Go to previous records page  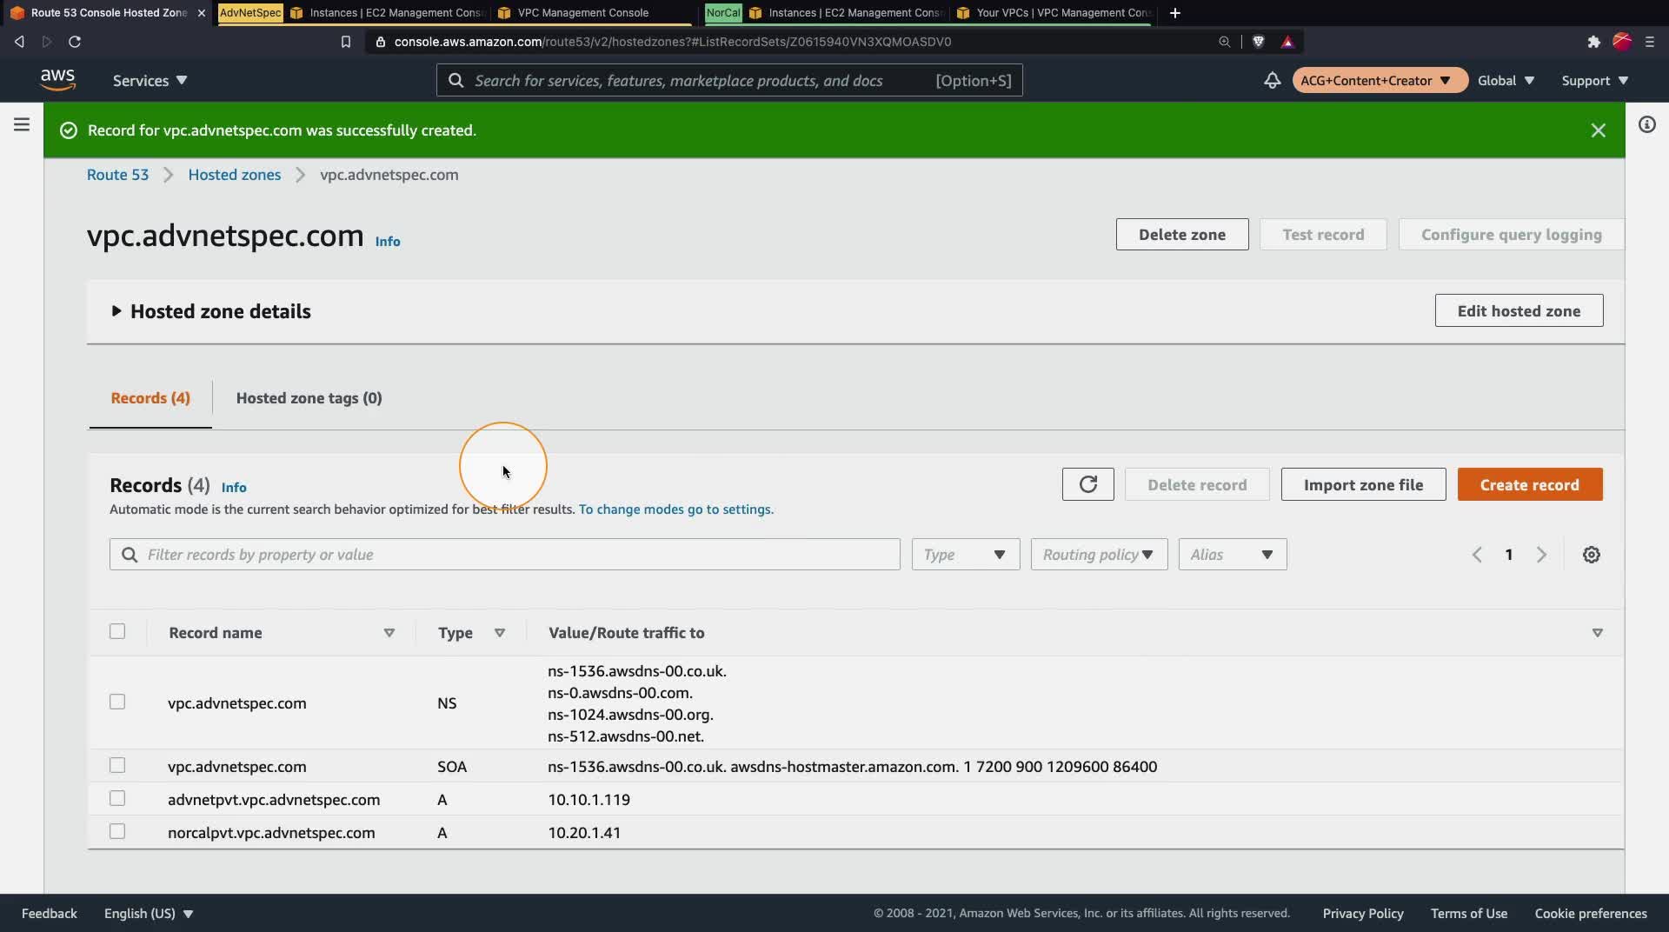[1476, 555]
